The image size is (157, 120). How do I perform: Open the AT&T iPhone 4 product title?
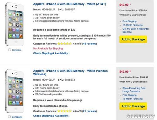coord(70,4)
